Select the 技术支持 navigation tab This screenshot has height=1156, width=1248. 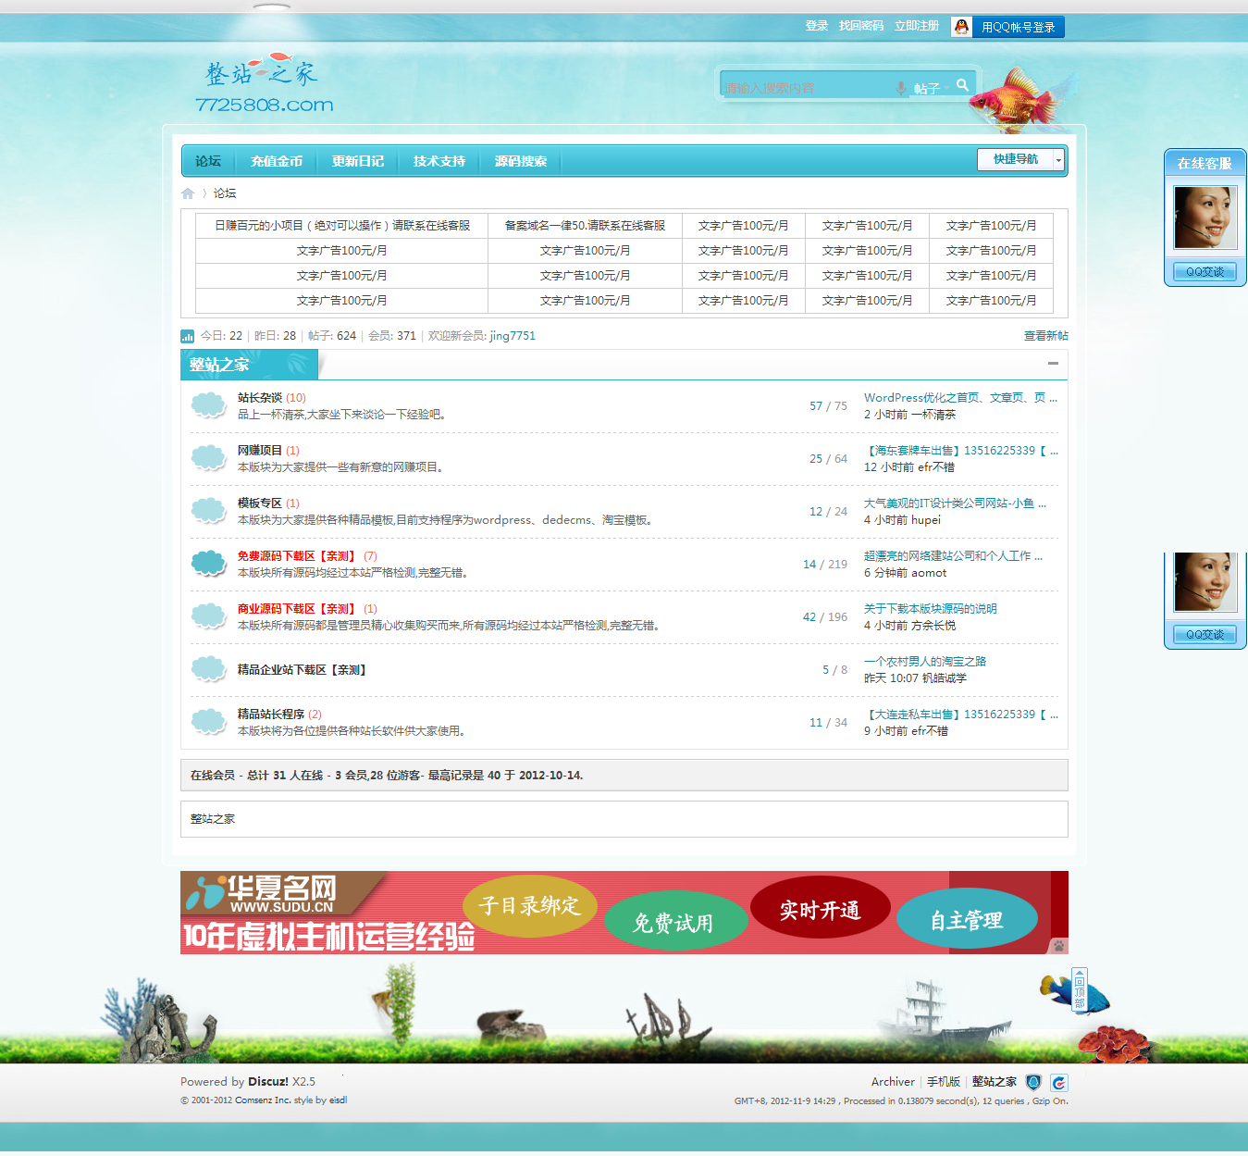[x=439, y=161]
